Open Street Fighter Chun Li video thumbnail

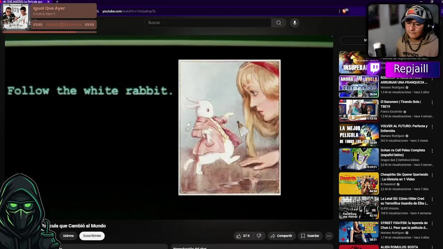[x=359, y=232]
